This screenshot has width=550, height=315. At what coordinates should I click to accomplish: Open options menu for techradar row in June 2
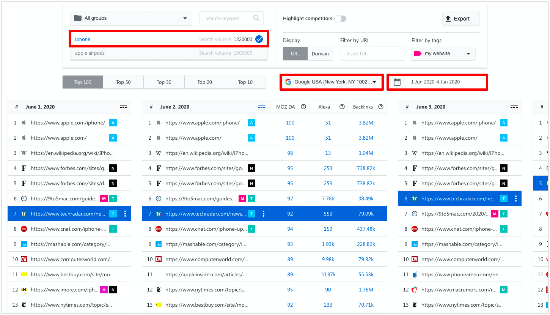(264, 214)
